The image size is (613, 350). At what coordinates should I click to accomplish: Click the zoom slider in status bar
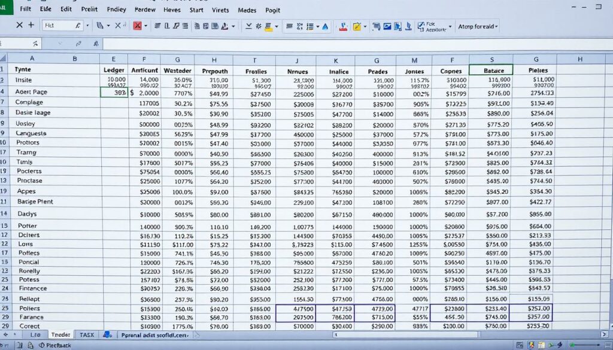(x=584, y=345)
